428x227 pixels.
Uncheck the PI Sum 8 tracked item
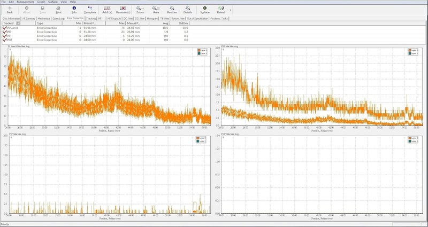point(4,29)
